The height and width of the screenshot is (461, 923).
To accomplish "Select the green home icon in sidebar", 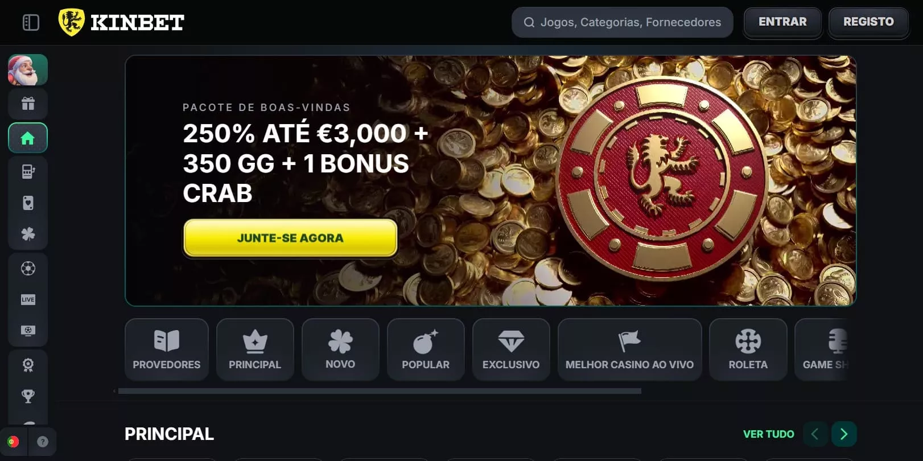I will tap(28, 138).
